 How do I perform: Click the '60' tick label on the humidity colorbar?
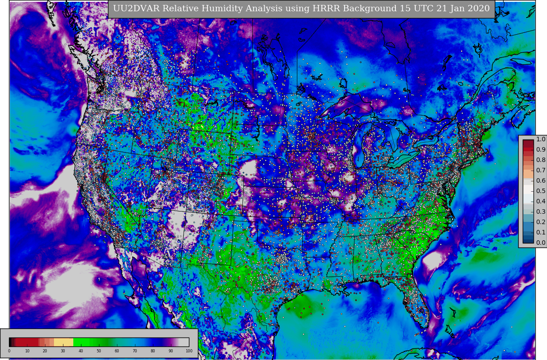117,351
